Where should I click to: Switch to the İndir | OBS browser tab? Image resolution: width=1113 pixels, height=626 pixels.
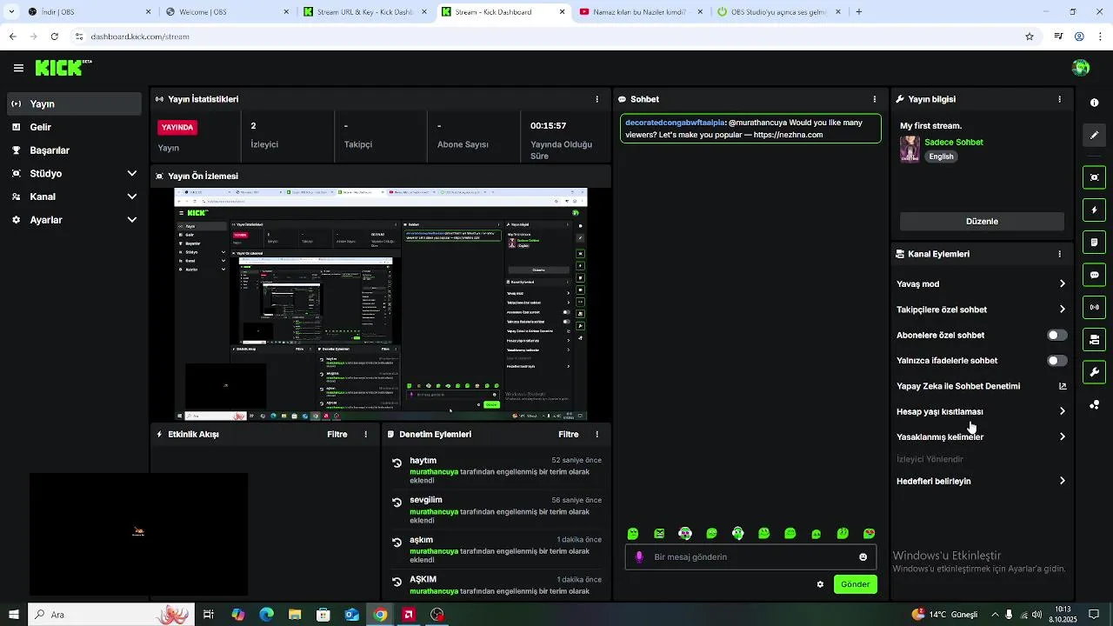[90, 12]
